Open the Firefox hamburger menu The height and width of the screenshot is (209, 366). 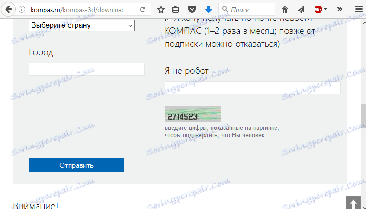pos(359,10)
